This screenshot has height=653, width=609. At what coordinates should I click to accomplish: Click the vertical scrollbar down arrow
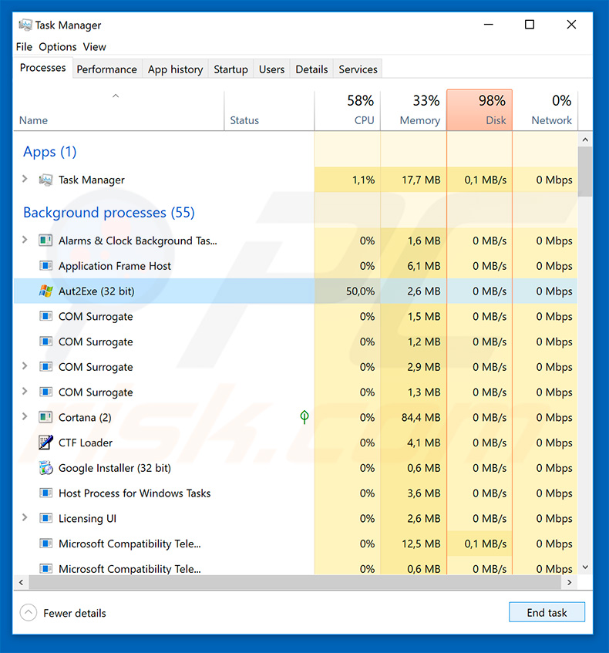click(585, 567)
